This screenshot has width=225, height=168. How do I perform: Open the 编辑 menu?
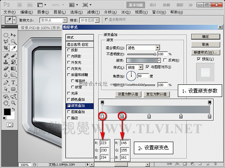pyautogui.click(x=26, y=12)
